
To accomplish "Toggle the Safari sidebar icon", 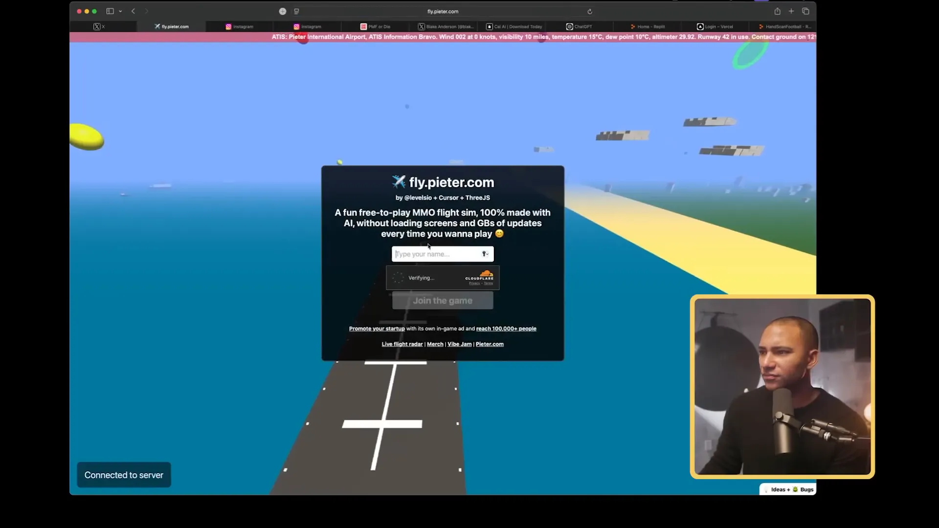I will coord(110,11).
